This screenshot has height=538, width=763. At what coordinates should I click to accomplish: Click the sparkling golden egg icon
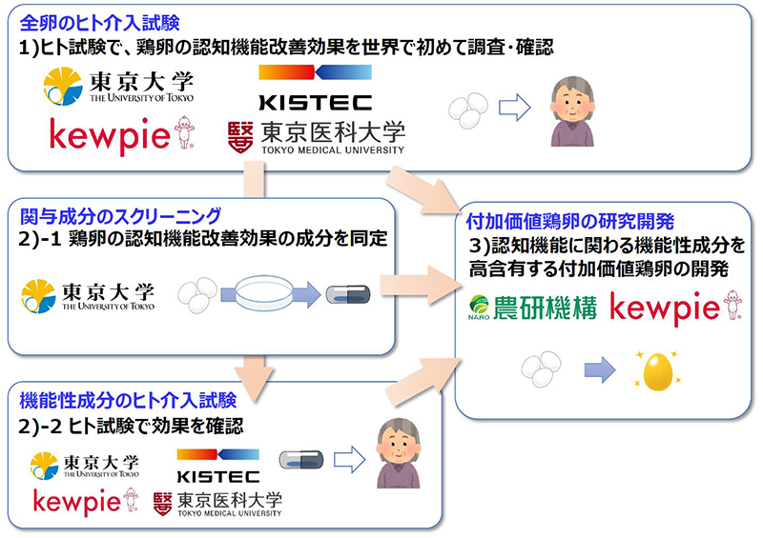658,372
